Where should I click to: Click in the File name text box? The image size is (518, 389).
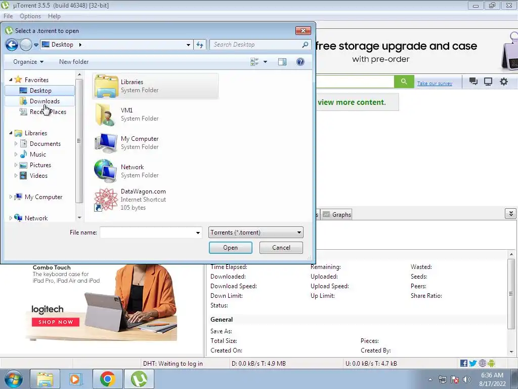tap(147, 232)
